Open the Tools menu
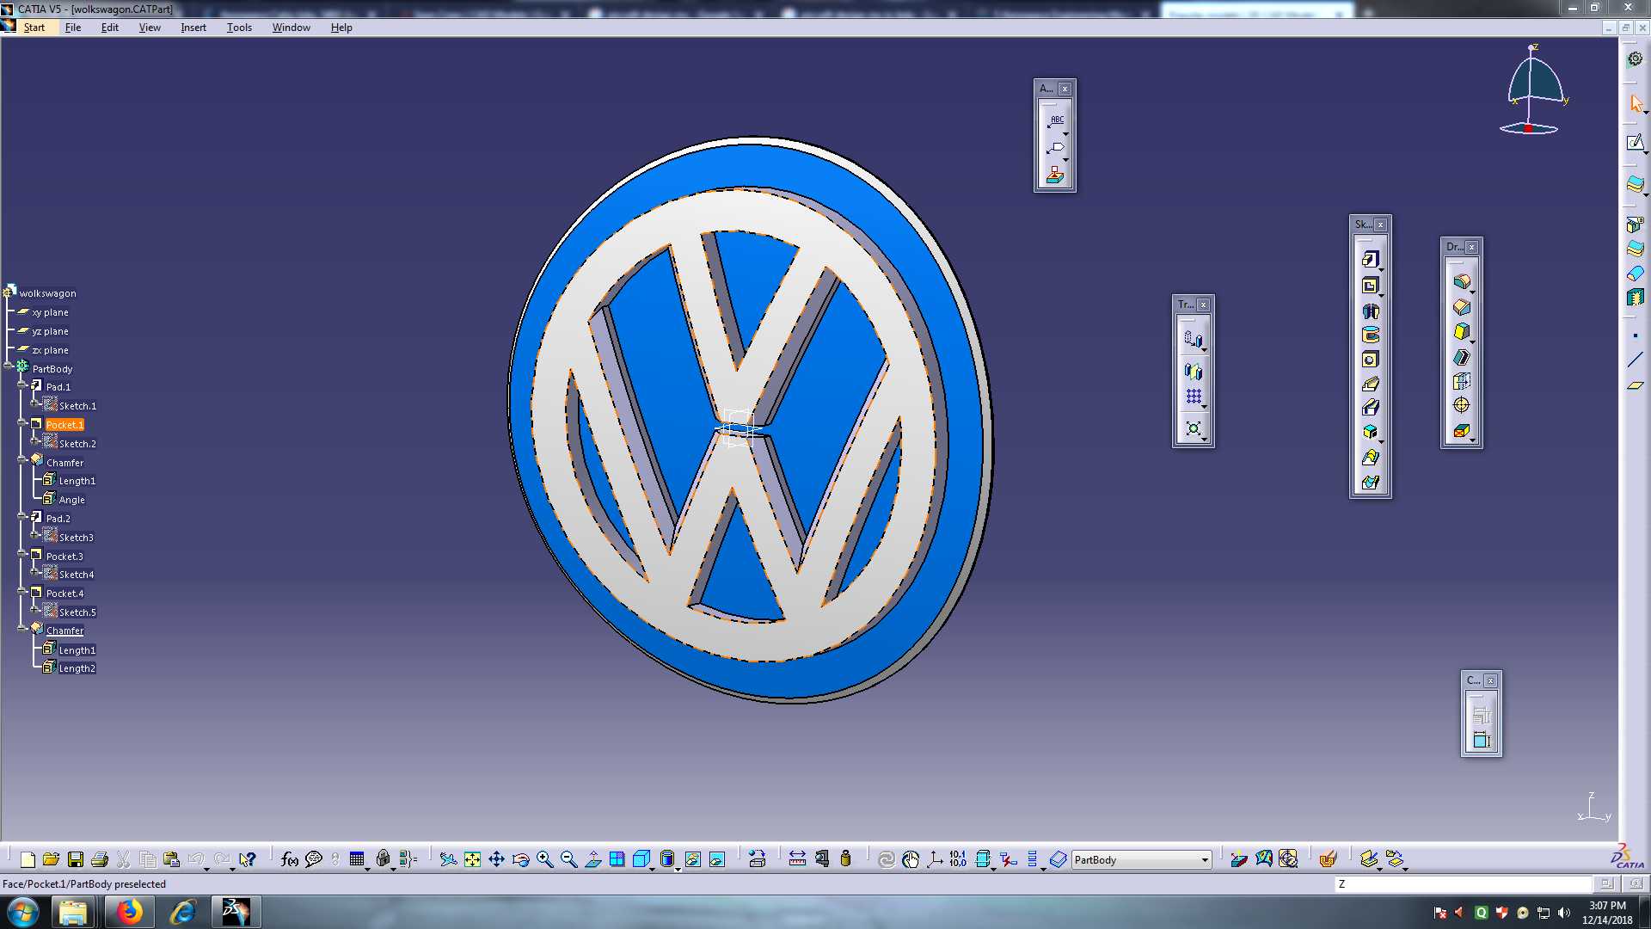The width and height of the screenshot is (1651, 929). tap(239, 28)
